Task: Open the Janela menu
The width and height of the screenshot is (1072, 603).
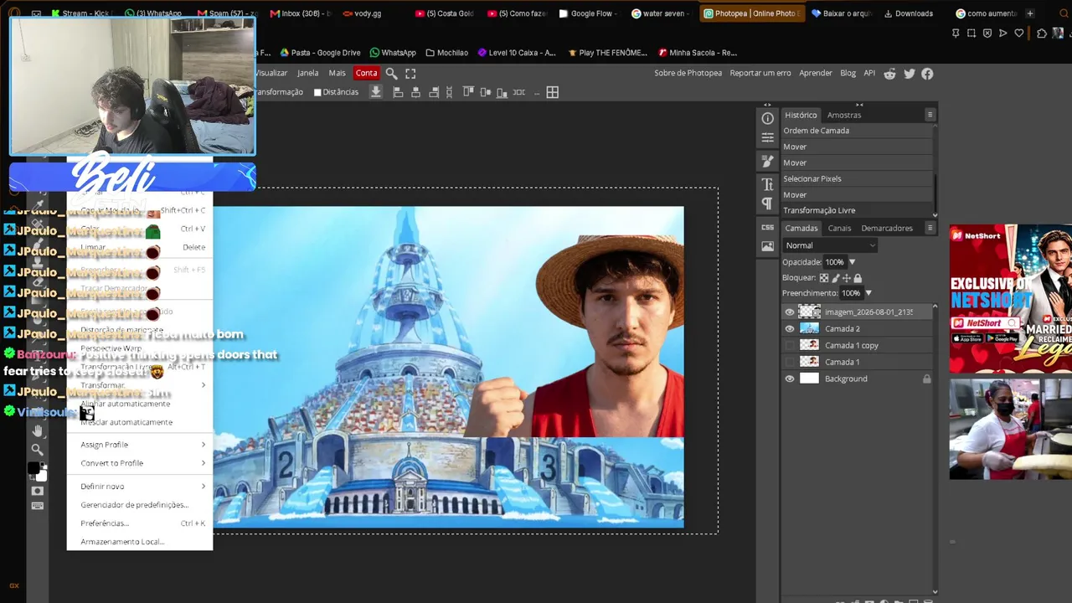Action: coord(307,73)
